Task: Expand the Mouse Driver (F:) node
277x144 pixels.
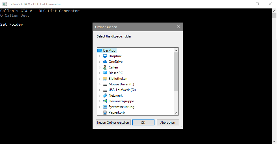Action: point(99,84)
